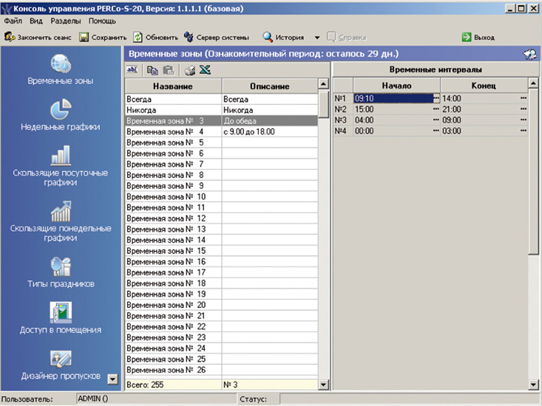Click the 'До обеда' description cell
Image resolution: width=542 pixels, height=406 pixels.
[x=270, y=121]
